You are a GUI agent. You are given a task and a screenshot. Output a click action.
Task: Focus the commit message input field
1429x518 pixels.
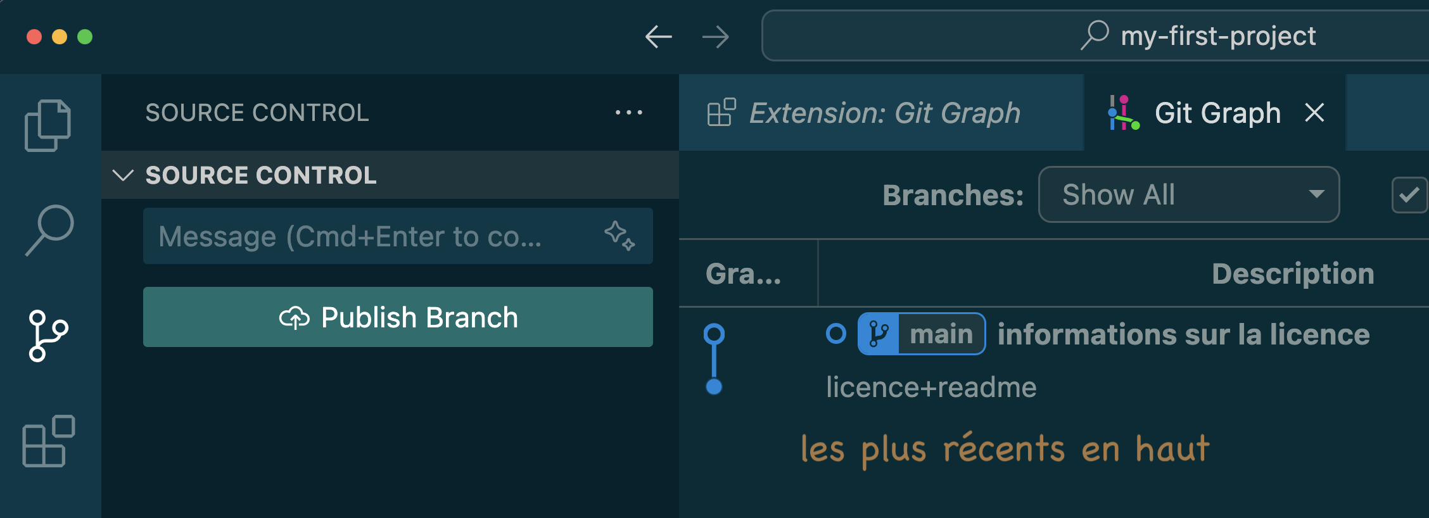pyautogui.click(x=374, y=236)
